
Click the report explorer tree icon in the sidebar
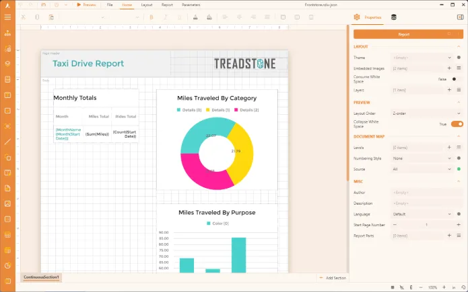(x=7, y=33)
